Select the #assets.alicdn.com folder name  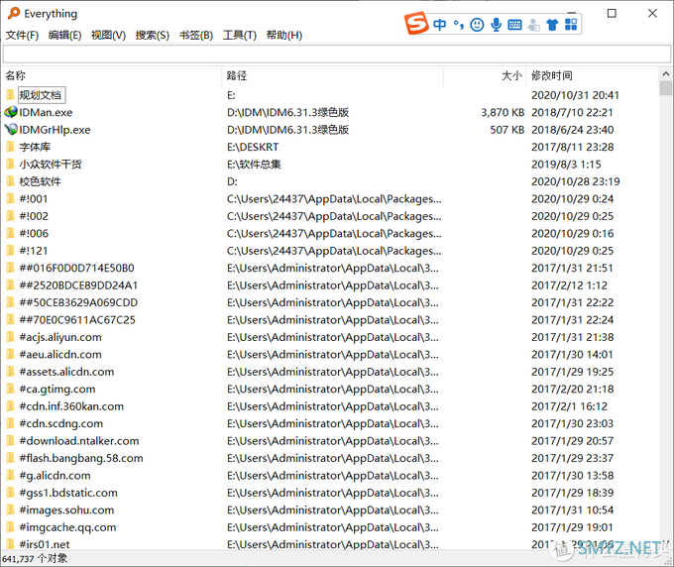pyautogui.click(x=66, y=372)
